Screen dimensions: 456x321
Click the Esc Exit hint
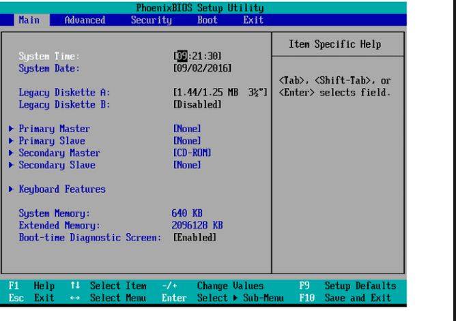tap(31, 298)
